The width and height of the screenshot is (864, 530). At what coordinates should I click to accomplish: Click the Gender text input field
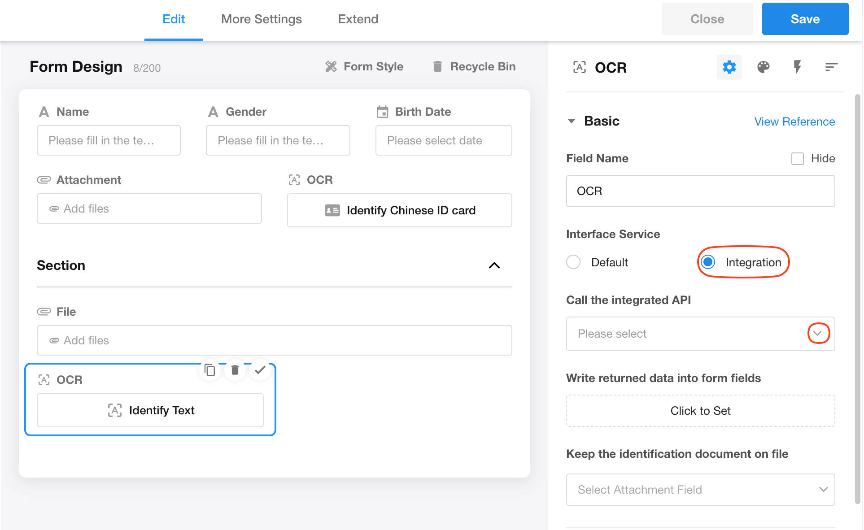278,140
